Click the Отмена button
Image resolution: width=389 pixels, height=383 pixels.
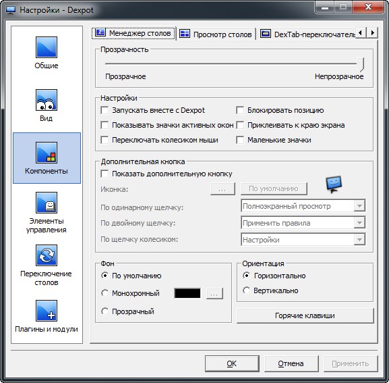[x=291, y=363]
